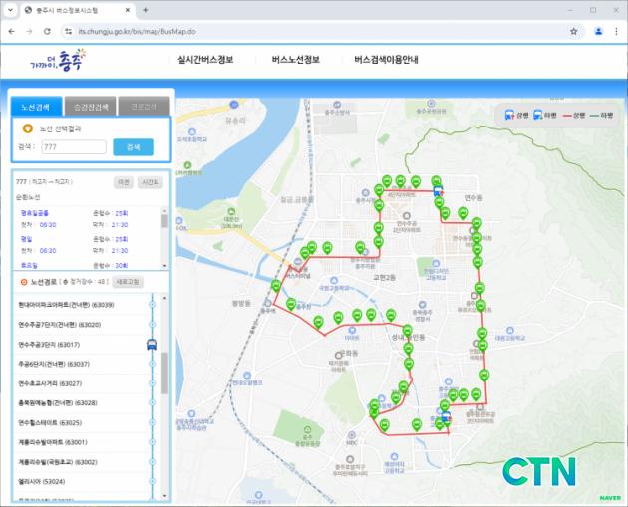Open site information icon in the address bar
This screenshot has width=628, height=507.
click(x=68, y=31)
